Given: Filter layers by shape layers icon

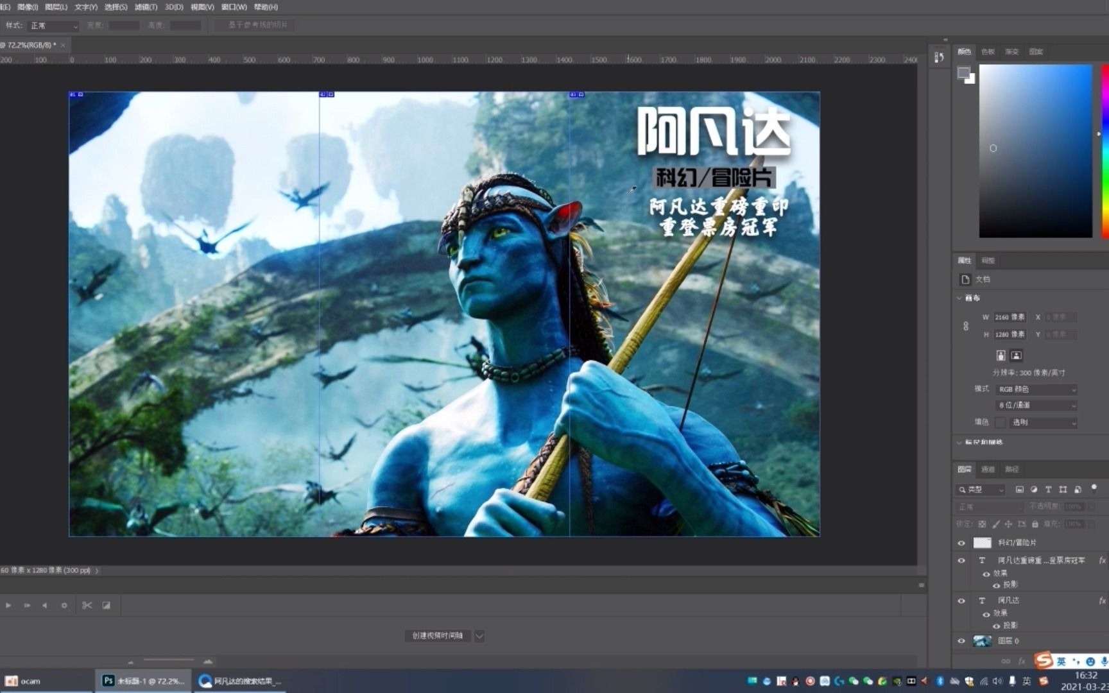Looking at the screenshot, I should tap(1063, 490).
